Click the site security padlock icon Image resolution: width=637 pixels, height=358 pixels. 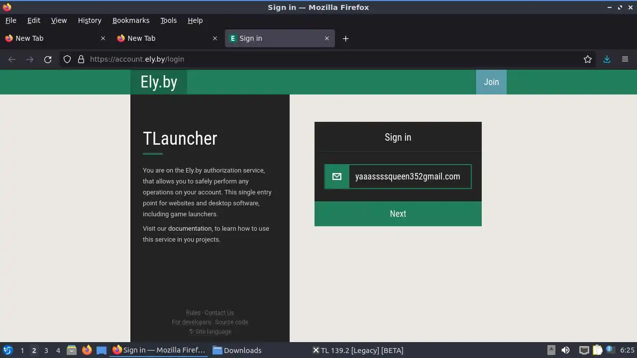coord(81,59)
